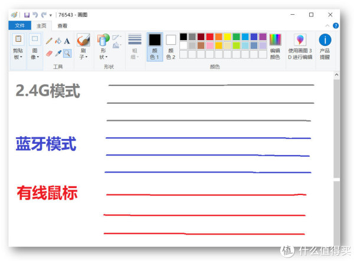The width and height of the screenshot is (354, 261).
Task: Click the Redo arrow in quick access toolbar
Action: (44, 15)
